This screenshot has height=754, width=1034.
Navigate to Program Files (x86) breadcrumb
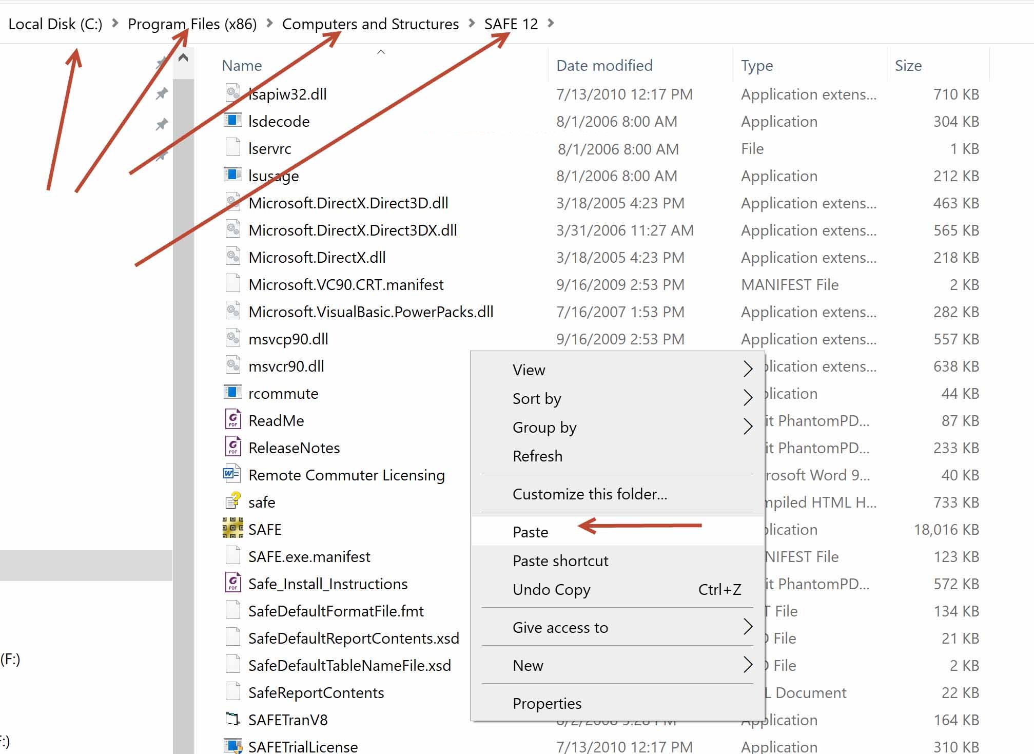click(x=192, y=24)
